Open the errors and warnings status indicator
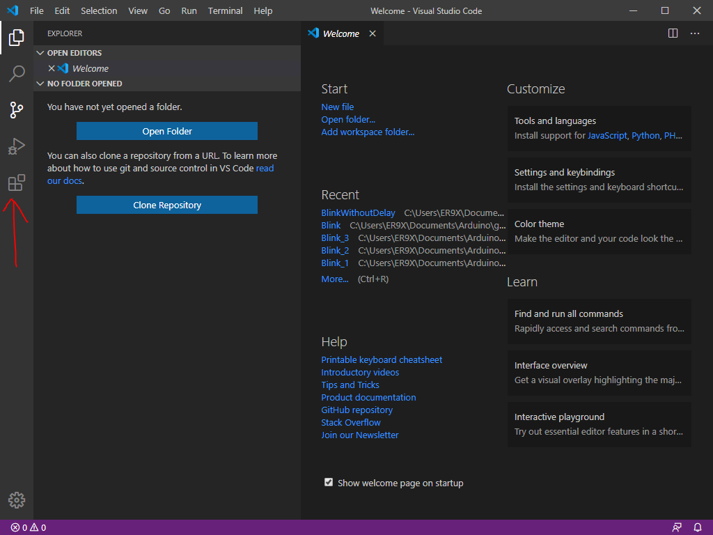Viewport: 713px width, 535px height. [28, 528]
